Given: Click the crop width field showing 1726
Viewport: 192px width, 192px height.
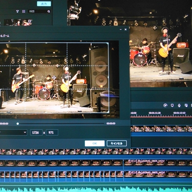Looking at the screenshot, I should [36, 133].
